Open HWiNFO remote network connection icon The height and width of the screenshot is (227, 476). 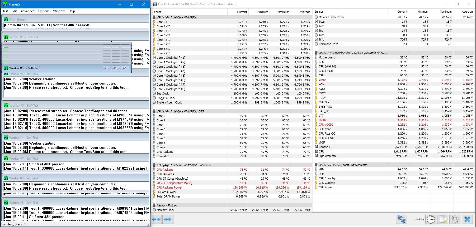(x=402, y=219)
